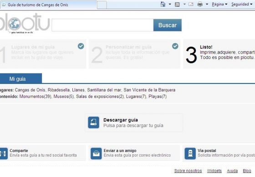Image resolution: width=255 pixels, height=177 pixels.
Task: Click the Comparte social share icon
Action: pyautogui.click(x=4, y=153)
